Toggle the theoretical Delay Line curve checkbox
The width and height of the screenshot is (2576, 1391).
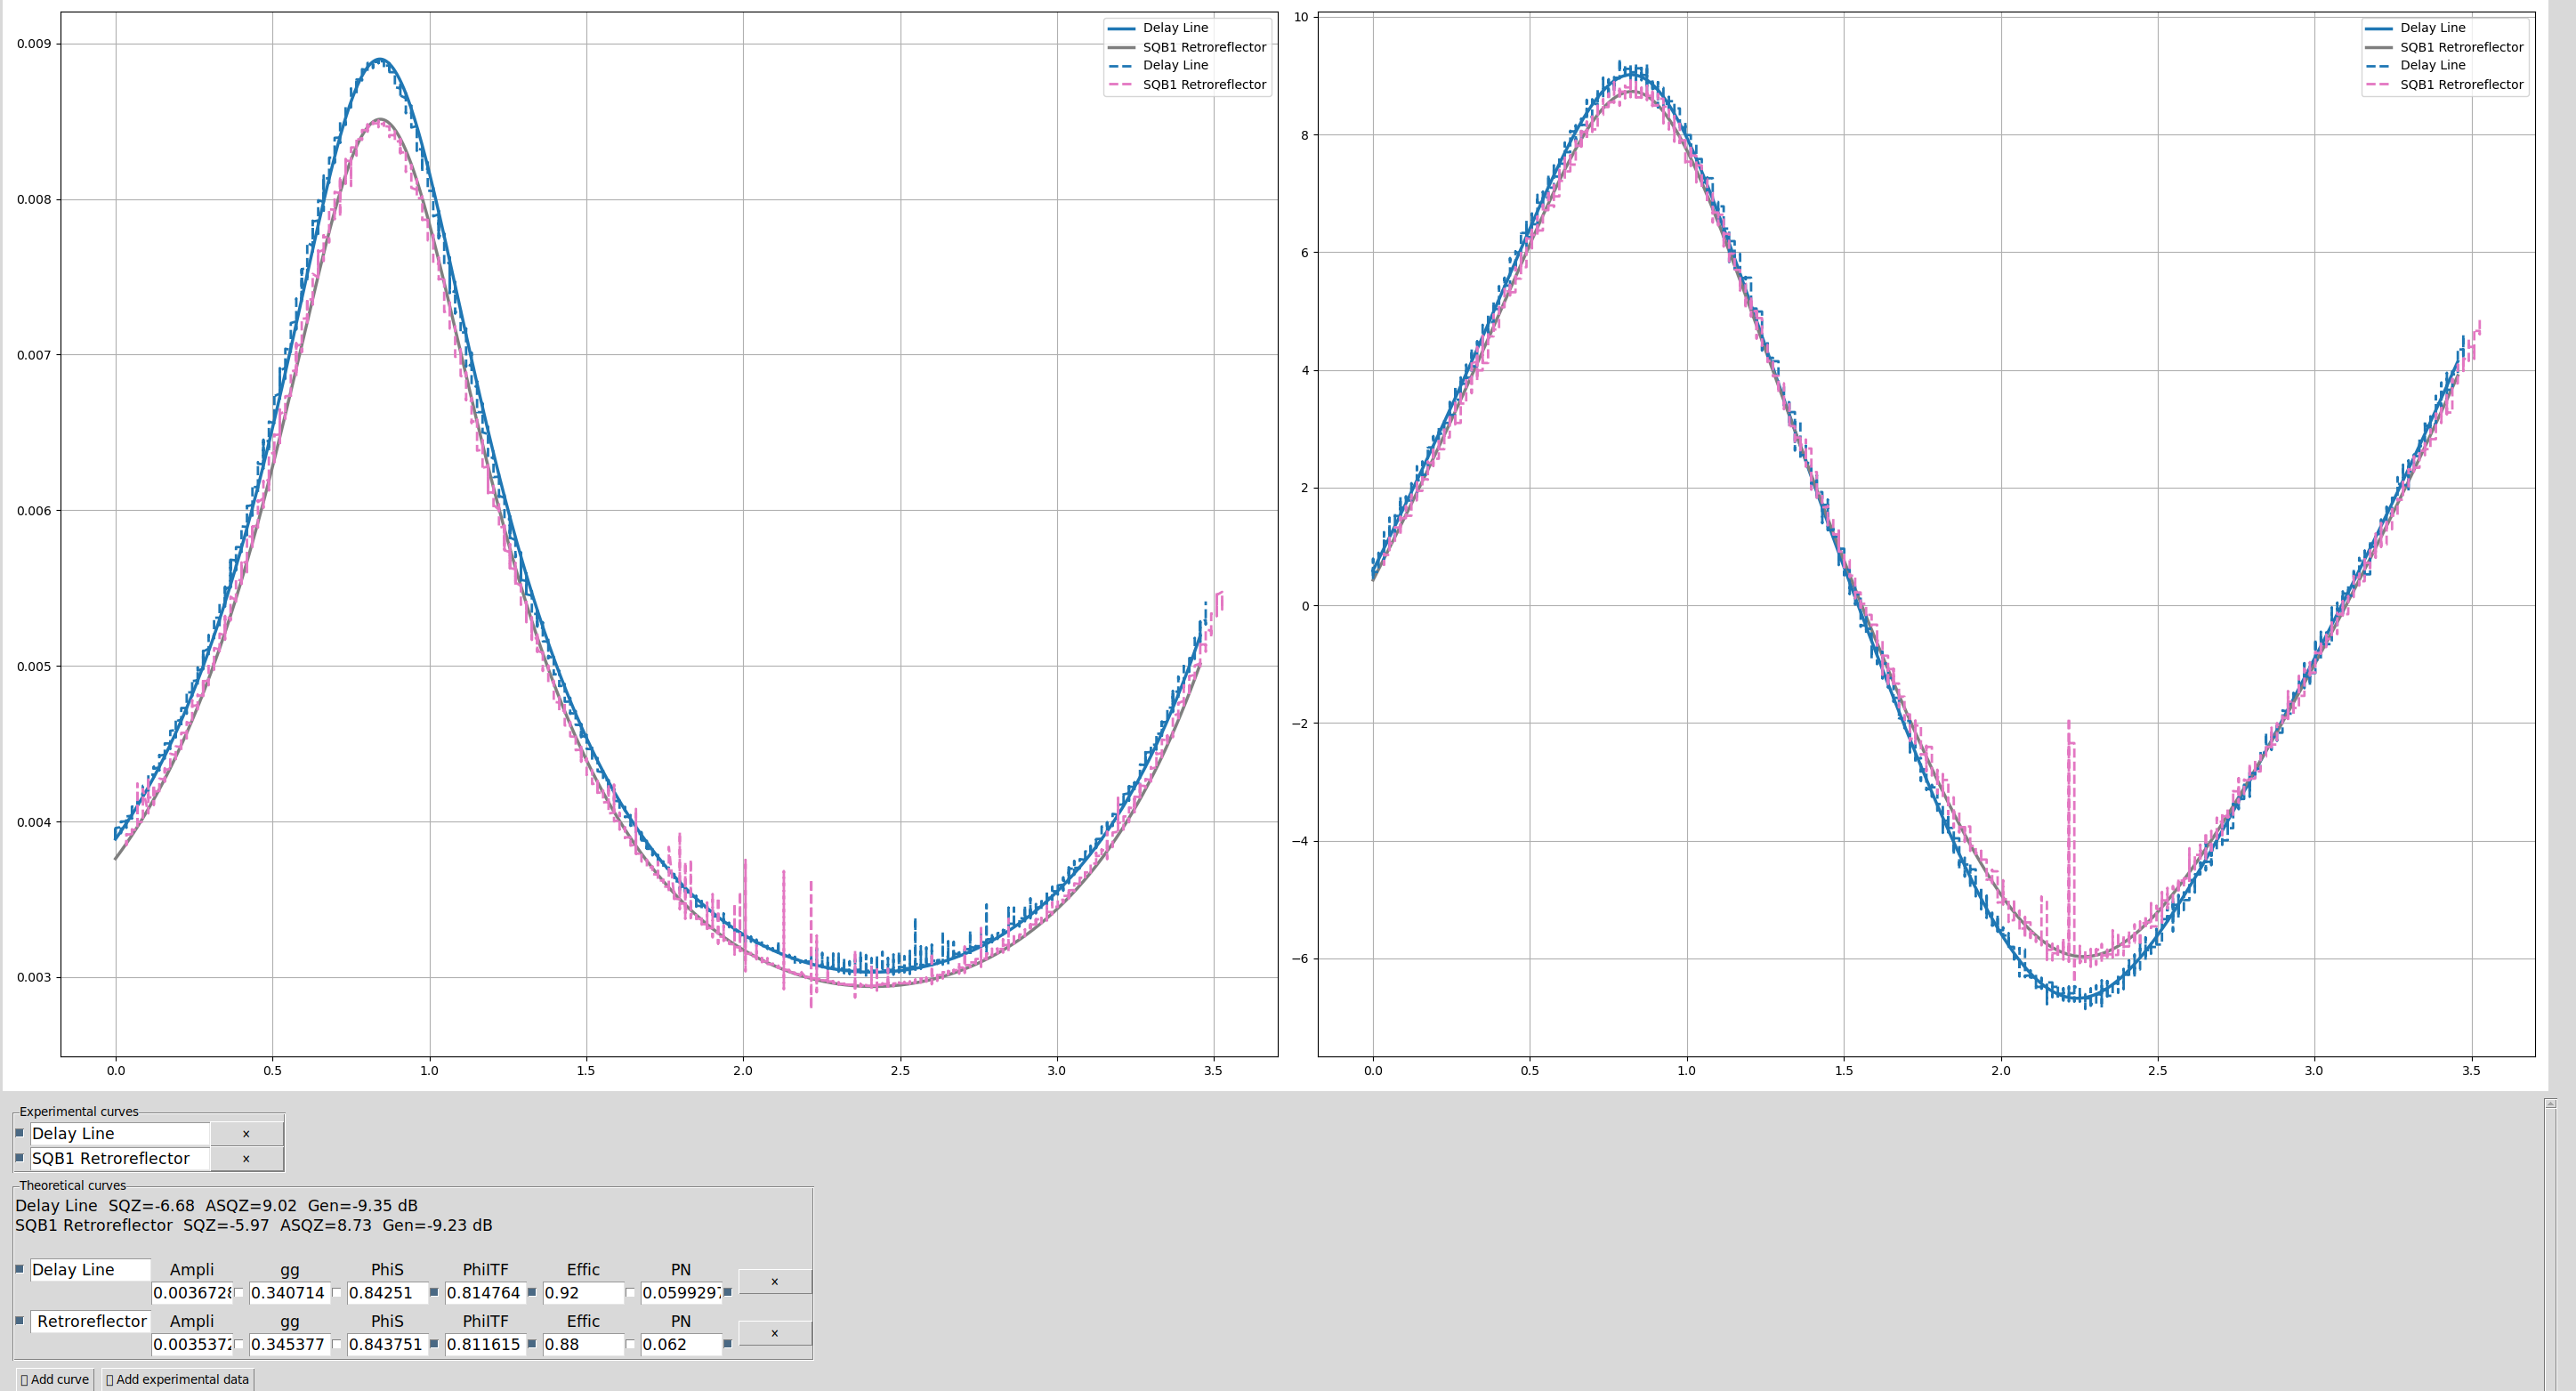coord(20,1269)
